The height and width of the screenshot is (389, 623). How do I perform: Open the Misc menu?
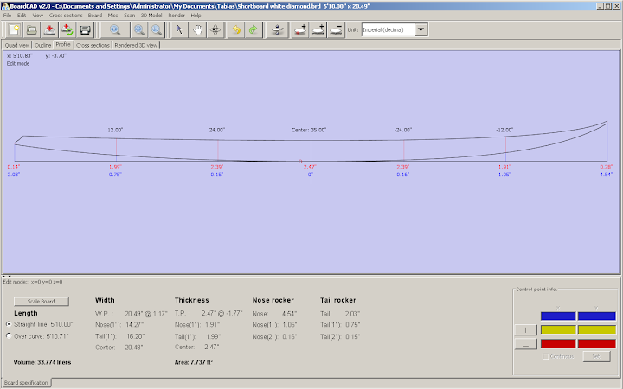pos(112,16)
